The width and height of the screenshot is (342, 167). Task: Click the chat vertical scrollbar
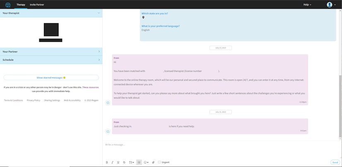pyautogui.click(x=340, y=106)
